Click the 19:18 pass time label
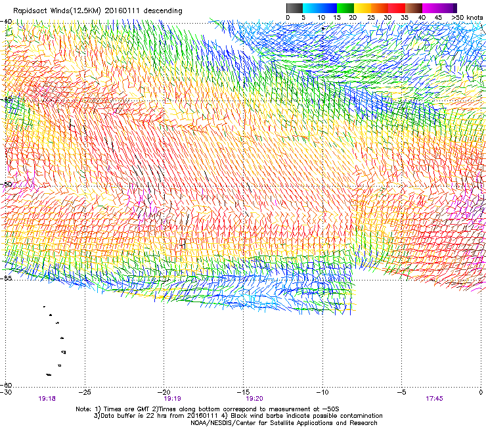The image size is (486, 427). click(47, 399)
